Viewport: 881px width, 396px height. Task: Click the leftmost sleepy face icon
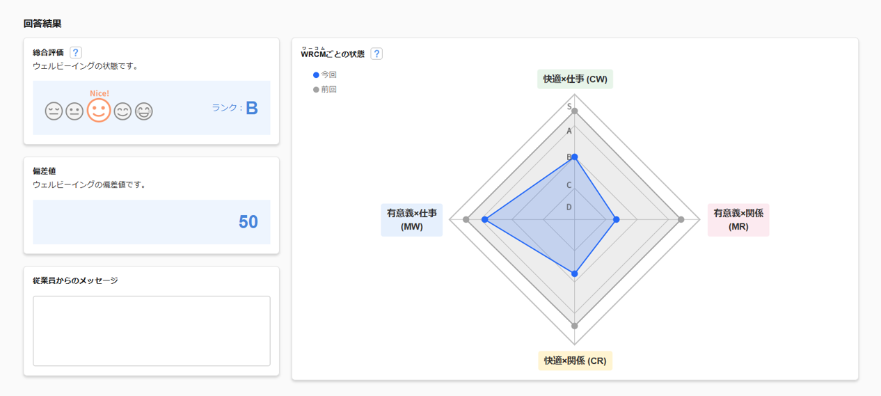pos(54,111)
